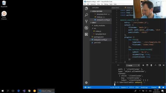Open the Windows Start menu
Screen dimensions: 166x93
click(3, 91)
